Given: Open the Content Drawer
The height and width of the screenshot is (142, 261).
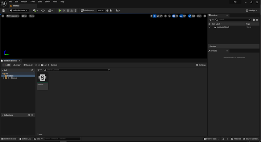Looking at the screenshot, I should click(9, 139).
